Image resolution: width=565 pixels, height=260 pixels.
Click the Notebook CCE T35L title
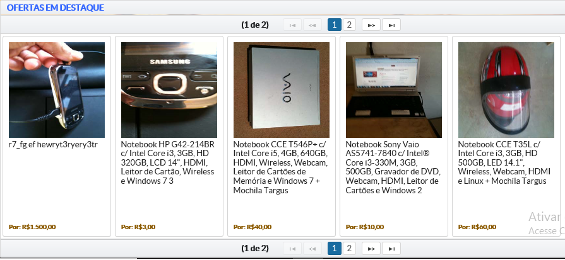tap(504, 162)
